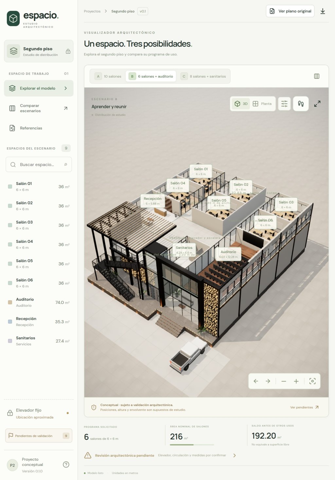Click the Salón 01 label in the model
Screen dimensions: 335x480
click(201, 171)
